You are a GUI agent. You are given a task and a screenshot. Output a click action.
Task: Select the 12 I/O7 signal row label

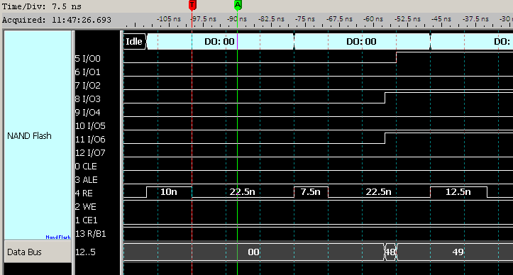click(x=90, y=152)
